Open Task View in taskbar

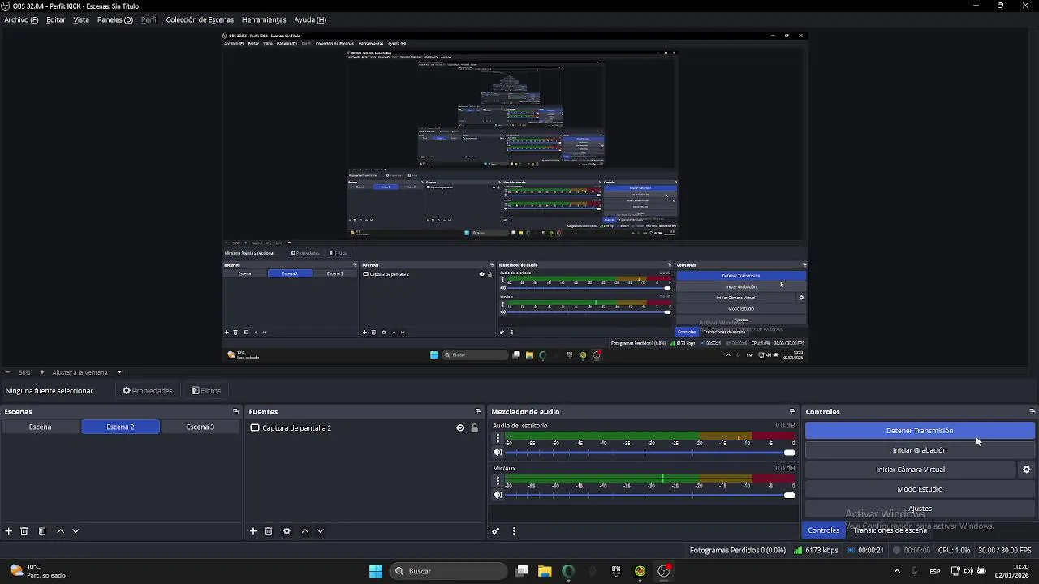(x=522, y=571)
